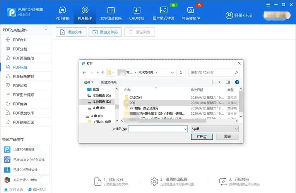Go up one folder level in dialog
The width and height of the screenshot is (296, 193).
103,73
